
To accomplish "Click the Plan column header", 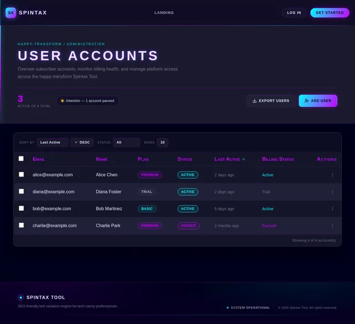I will [x=143, y=159].
